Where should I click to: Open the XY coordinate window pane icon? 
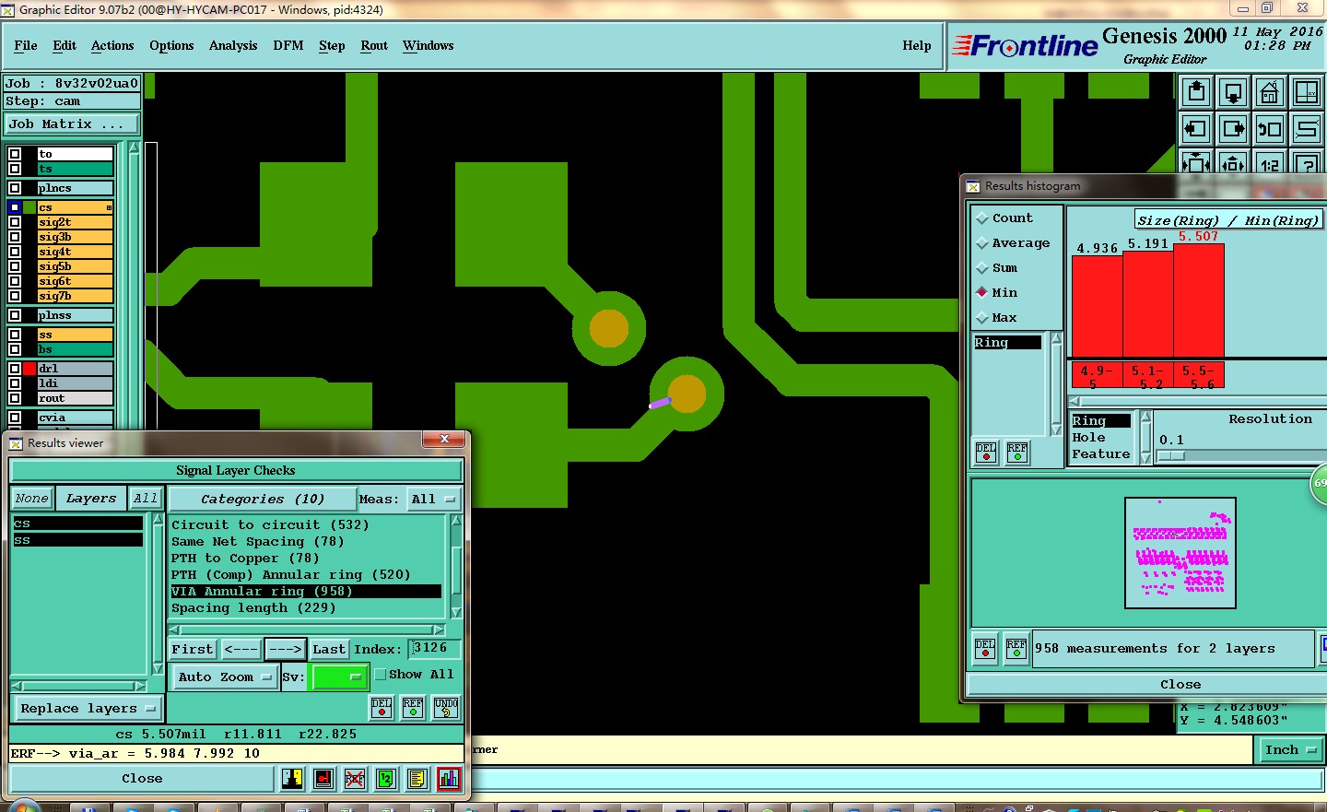tap(1307, 92)
